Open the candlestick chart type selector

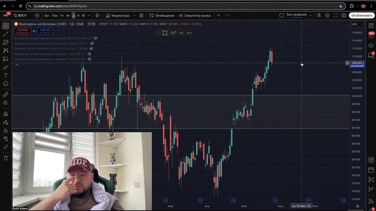click(x=98, y=16)
